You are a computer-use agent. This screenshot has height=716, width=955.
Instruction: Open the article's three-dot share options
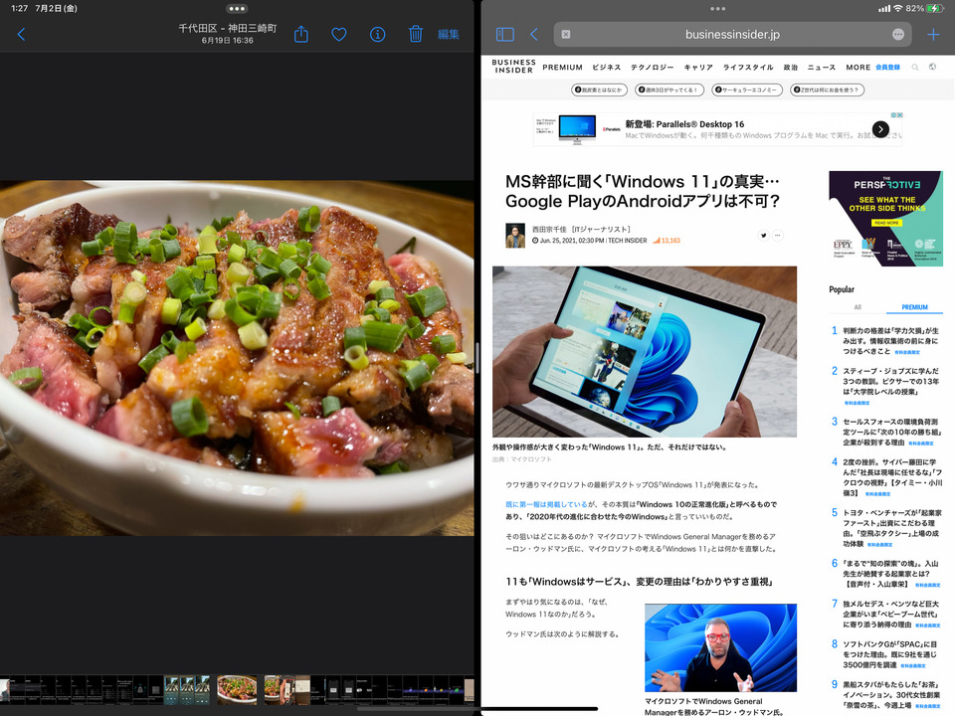tap(778, 236)
